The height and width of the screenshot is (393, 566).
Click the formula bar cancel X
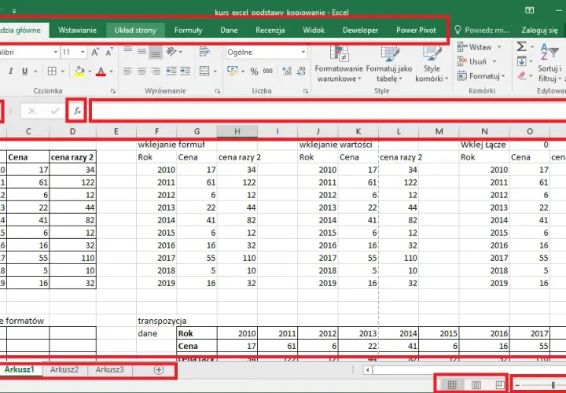tap(32, 111)
